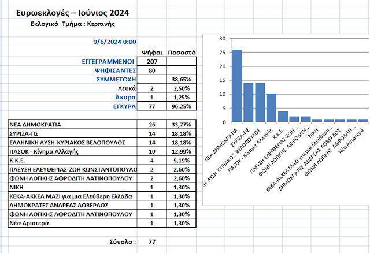Select the 1,30% cell in ΝΙΚΗ row
This screenshot has height=253, width=370.
(x=182, y=187)
